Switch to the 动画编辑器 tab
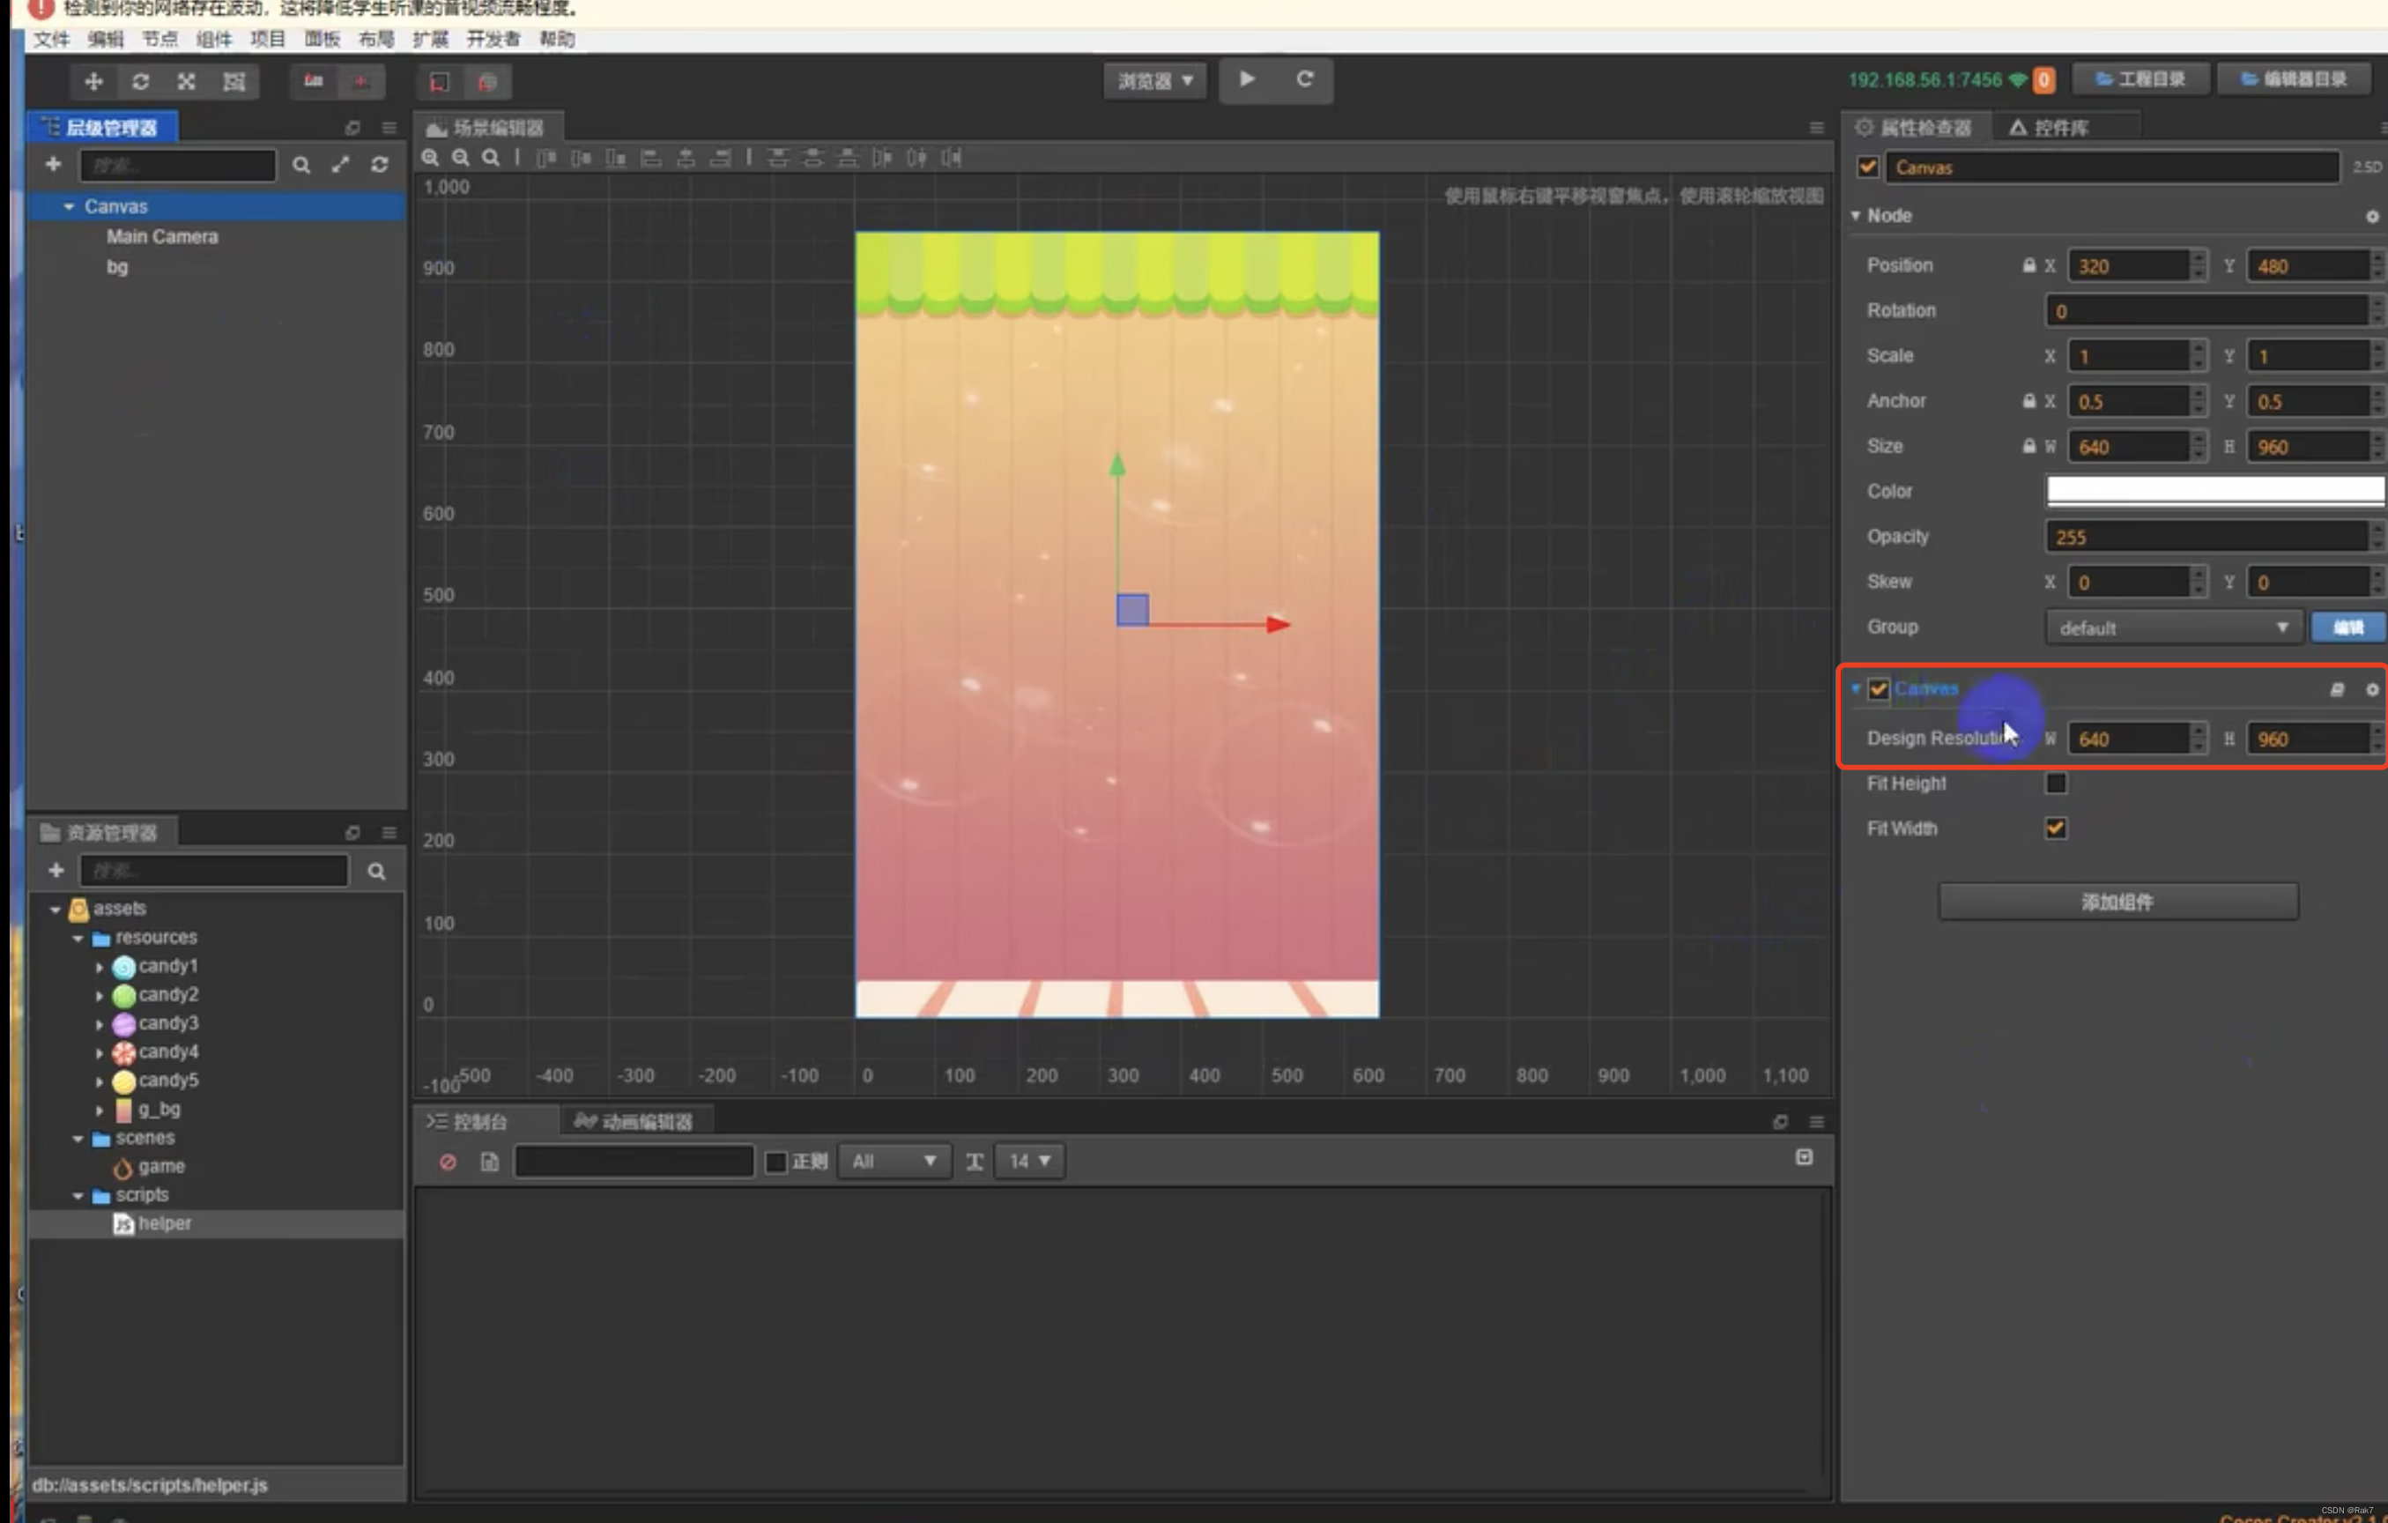Screen dimensions: 2388x1523 click(634, 1120)
